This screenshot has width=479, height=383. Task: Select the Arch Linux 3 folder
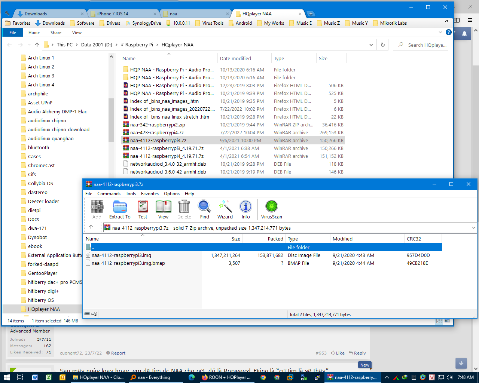tap(41, 76)
